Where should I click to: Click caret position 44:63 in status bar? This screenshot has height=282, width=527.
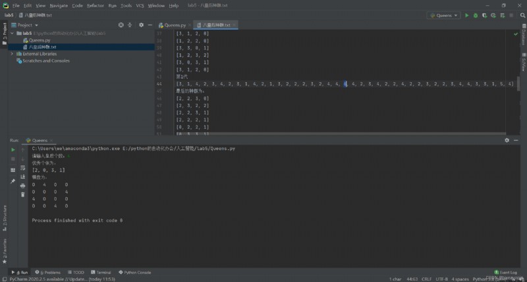[412, 279]
